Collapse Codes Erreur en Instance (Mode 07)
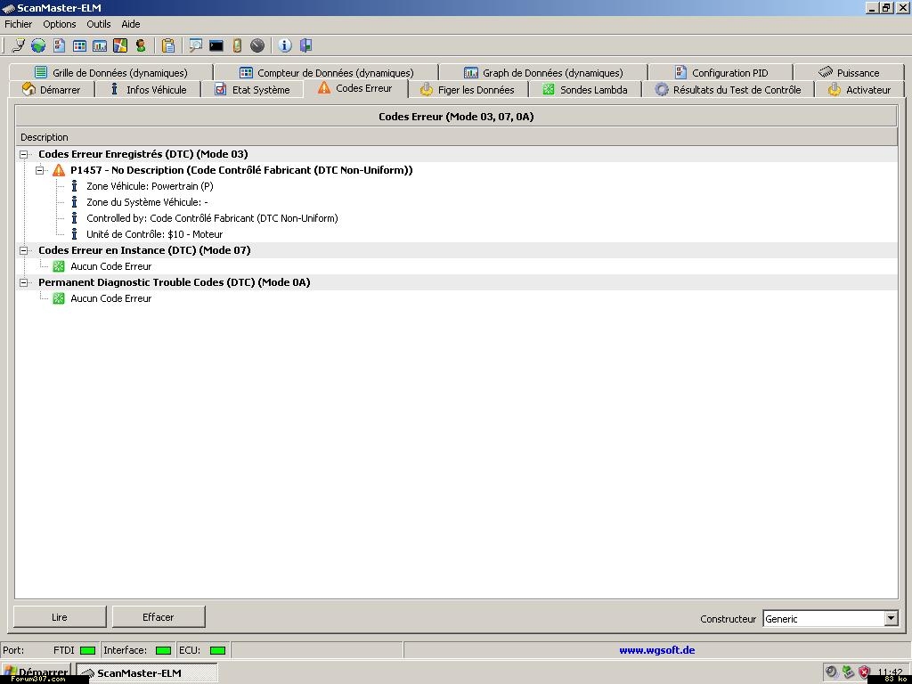 (x=24, y=250)
